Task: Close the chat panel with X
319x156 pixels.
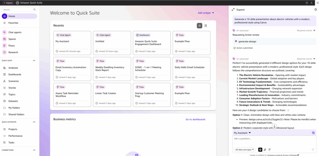Action: [x=317, y=3]
